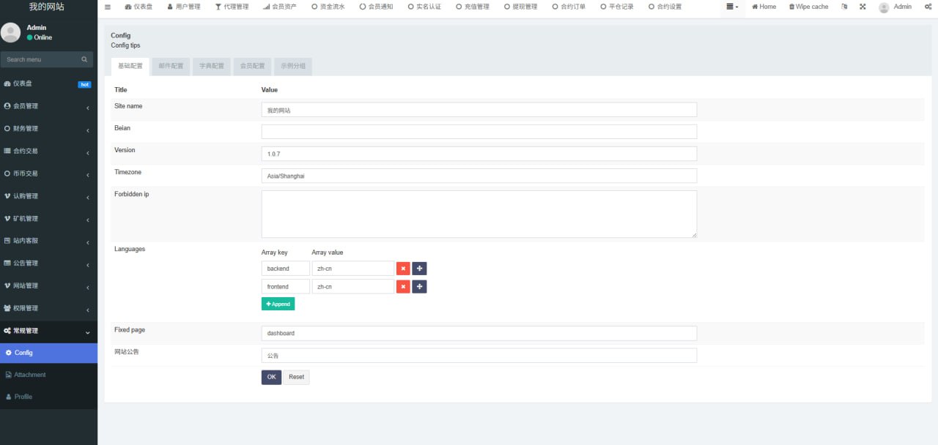Click into the Beian input field
Screen dimensions: 938x445
(479, 132)
